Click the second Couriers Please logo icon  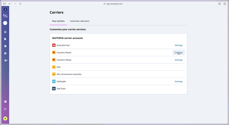[54, 60]
